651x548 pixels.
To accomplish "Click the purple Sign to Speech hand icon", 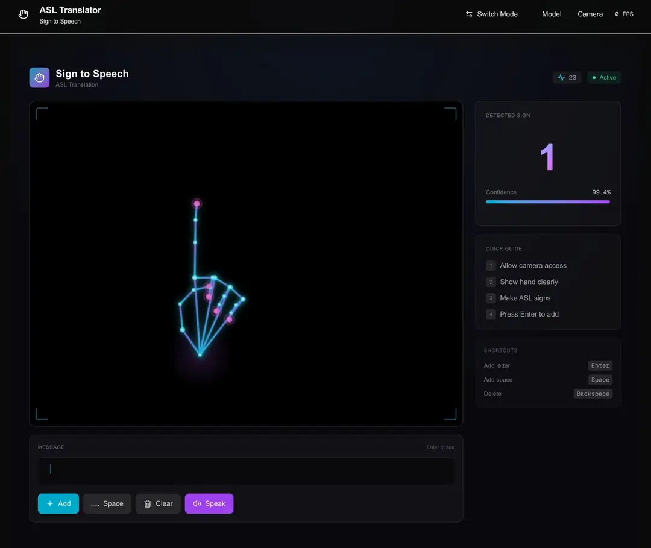I will [39, 78].
